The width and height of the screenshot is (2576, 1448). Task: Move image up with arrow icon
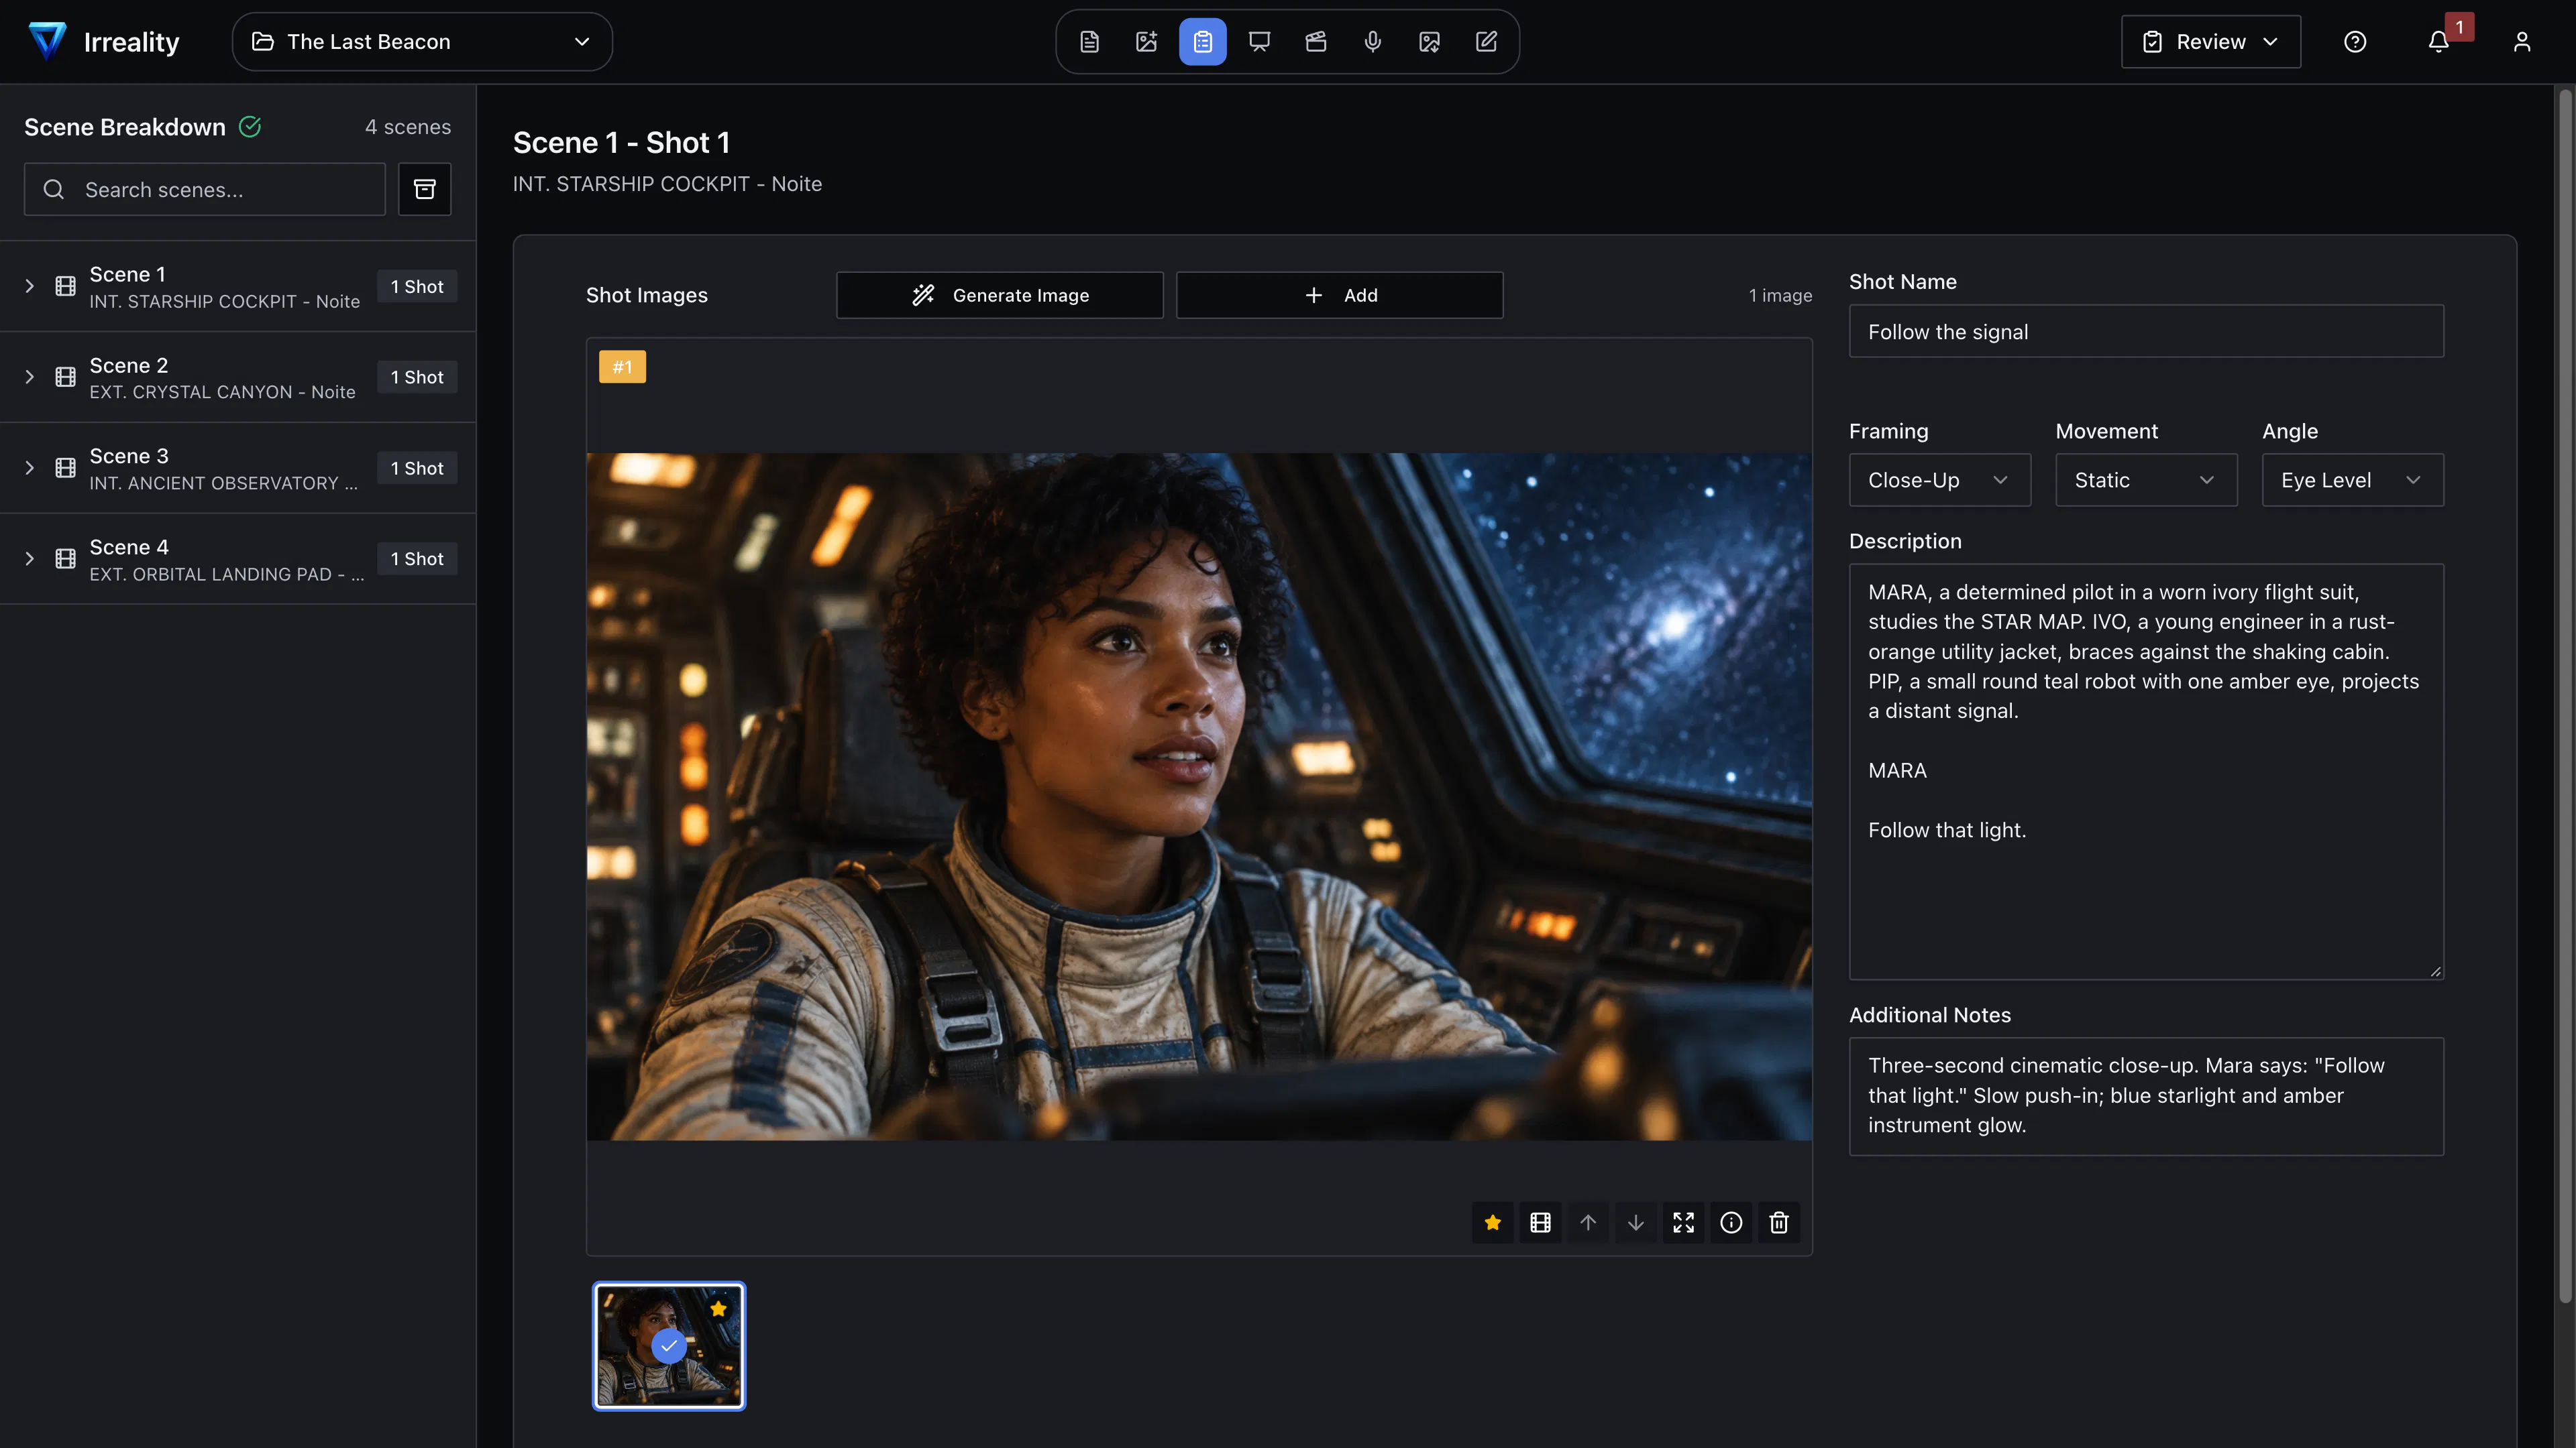coord(1588,1222)
